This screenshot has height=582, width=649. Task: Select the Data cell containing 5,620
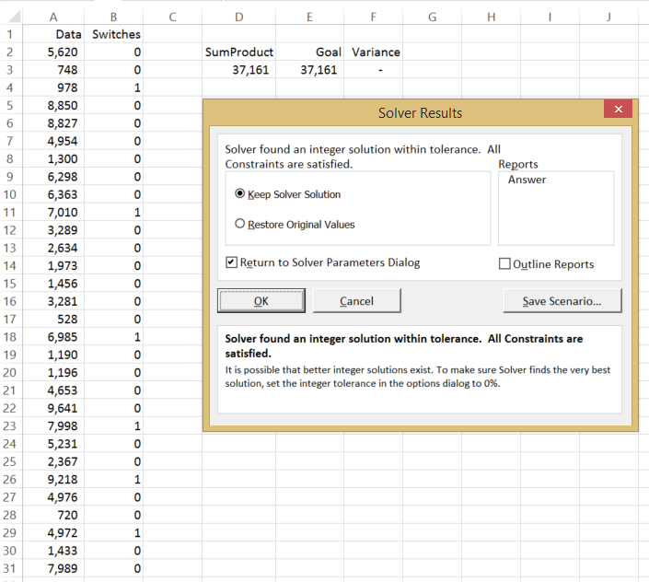click(52, 52)
